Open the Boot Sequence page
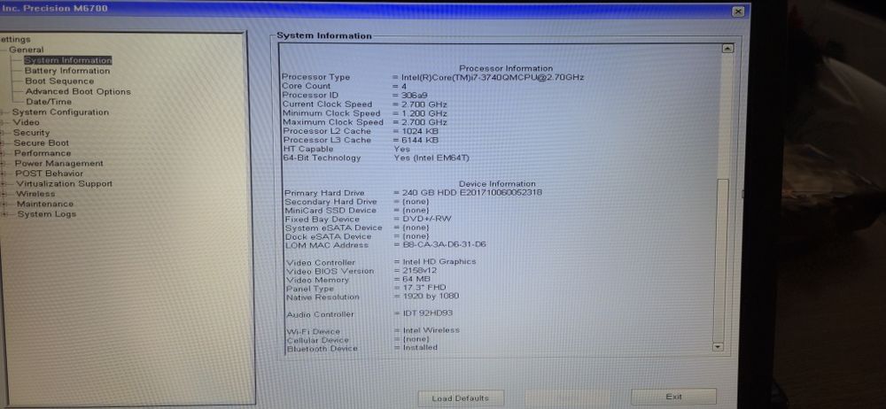 pos(59,81)
